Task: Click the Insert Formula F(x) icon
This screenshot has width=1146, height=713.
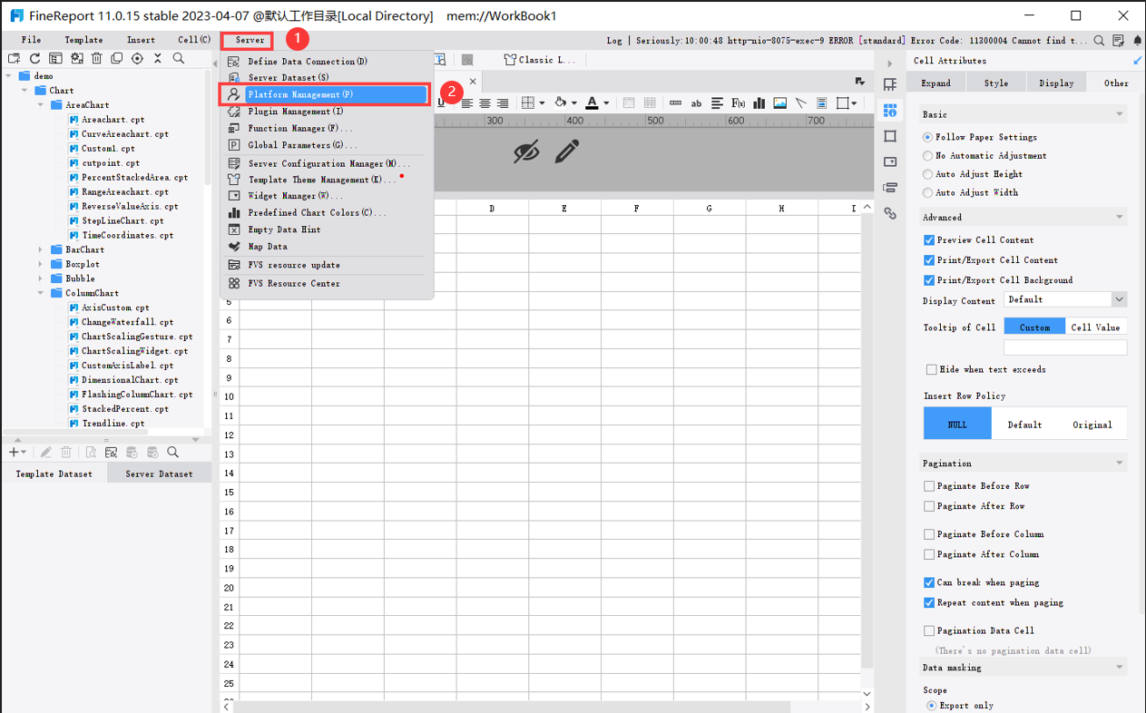Action: (737, 103)
